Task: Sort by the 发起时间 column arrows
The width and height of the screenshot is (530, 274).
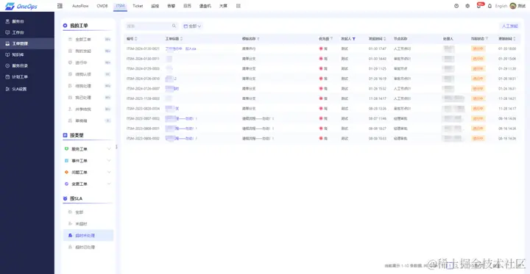Action: click(x=385, y=39)
